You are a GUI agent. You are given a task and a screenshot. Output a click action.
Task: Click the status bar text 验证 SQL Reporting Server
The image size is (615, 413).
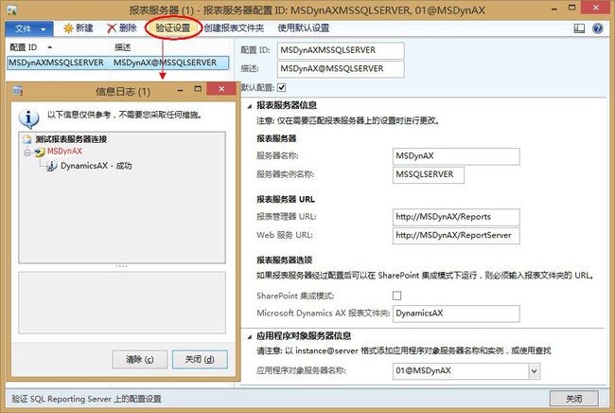(86, 399)
